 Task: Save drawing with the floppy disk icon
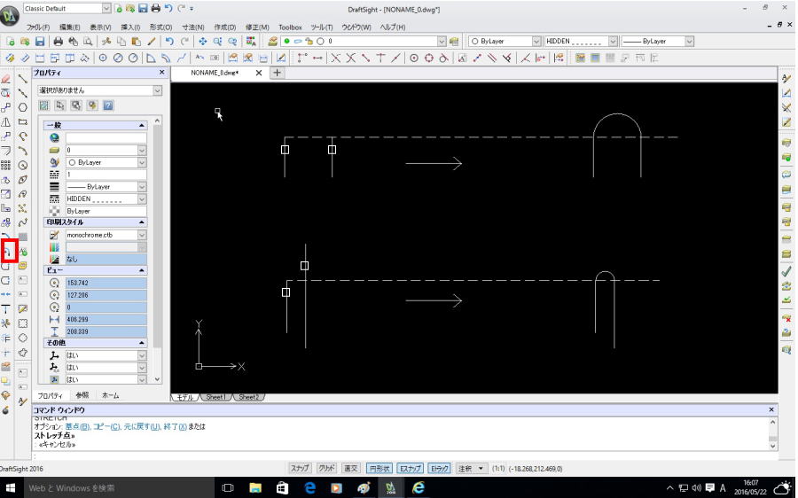(40, 41)
